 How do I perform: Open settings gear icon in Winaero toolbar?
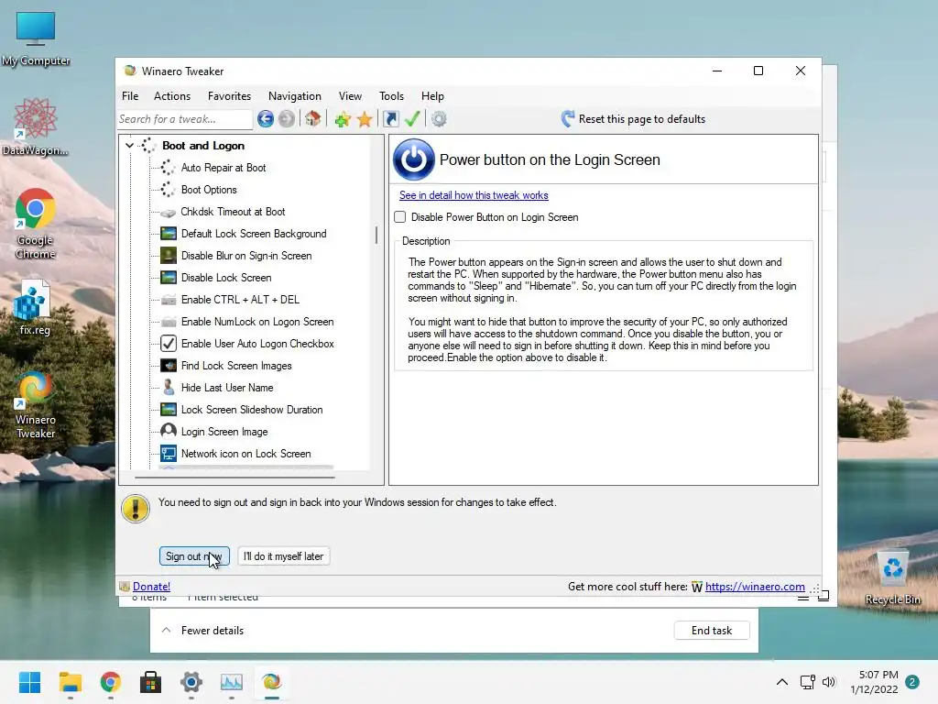439,119
